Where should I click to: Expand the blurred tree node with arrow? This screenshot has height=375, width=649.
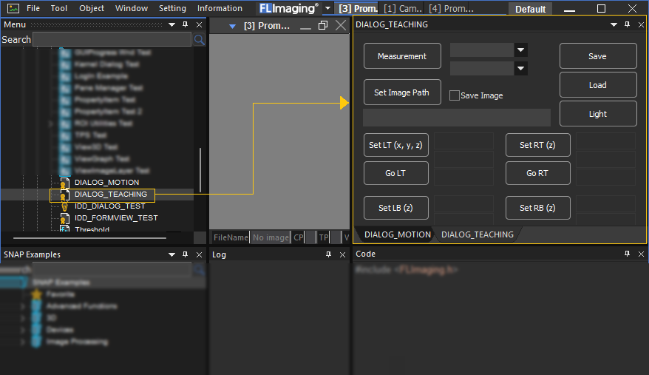click(51, 124)
